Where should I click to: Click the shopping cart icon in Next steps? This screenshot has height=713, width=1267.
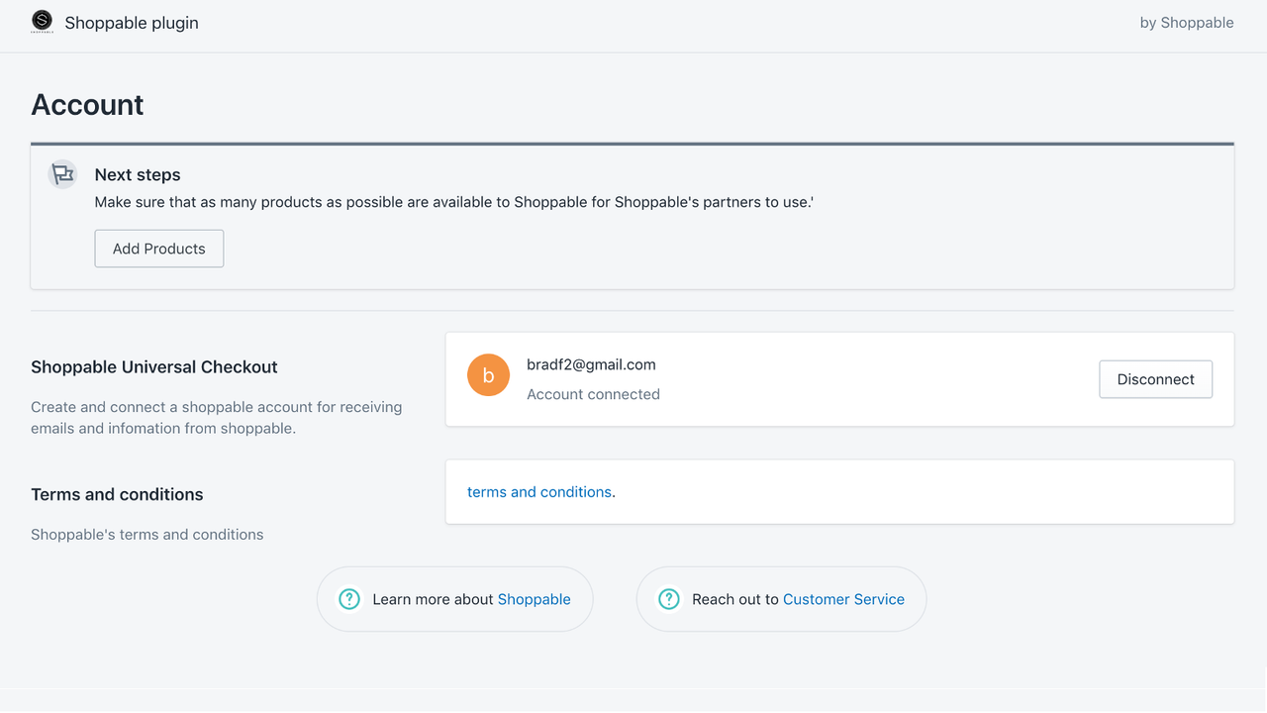click(x=62, y=173)
